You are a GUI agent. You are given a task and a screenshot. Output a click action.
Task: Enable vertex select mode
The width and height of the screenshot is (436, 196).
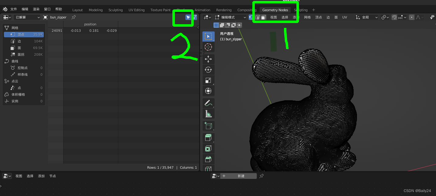(251, 17)
